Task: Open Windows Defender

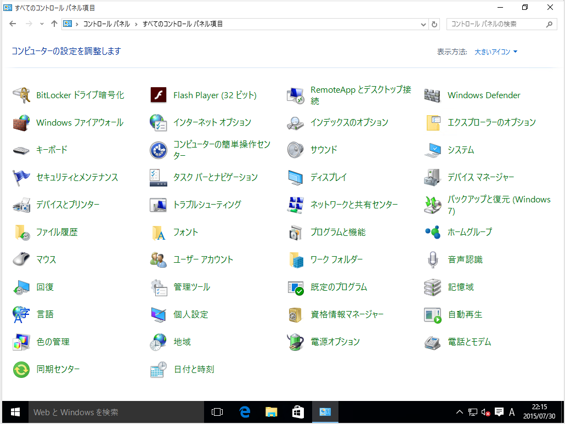Action: [x=483, y=95]
